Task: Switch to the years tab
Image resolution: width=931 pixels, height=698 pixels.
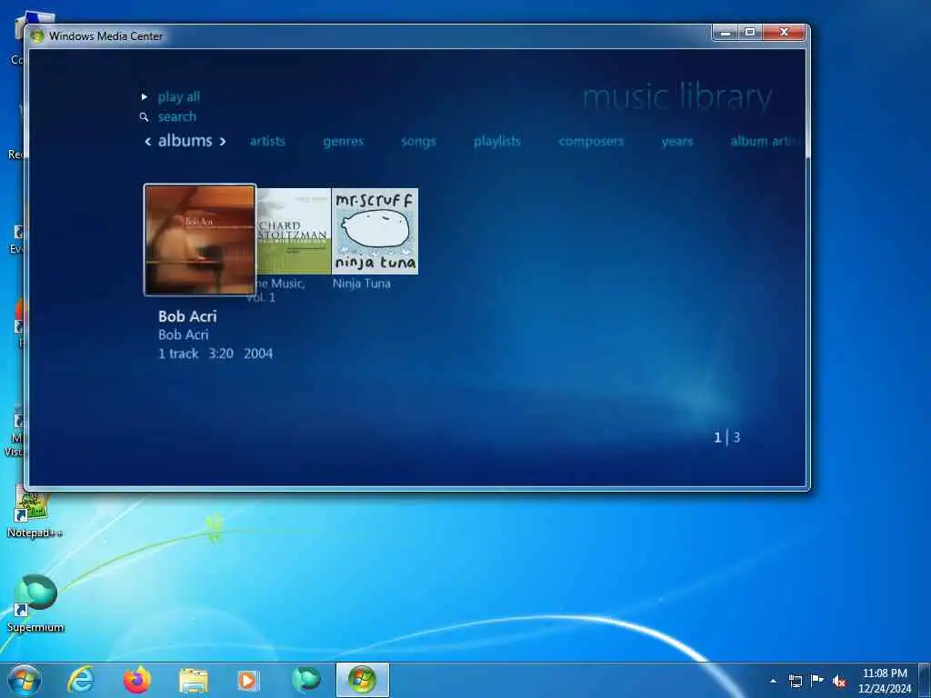Action: (677, 141)
